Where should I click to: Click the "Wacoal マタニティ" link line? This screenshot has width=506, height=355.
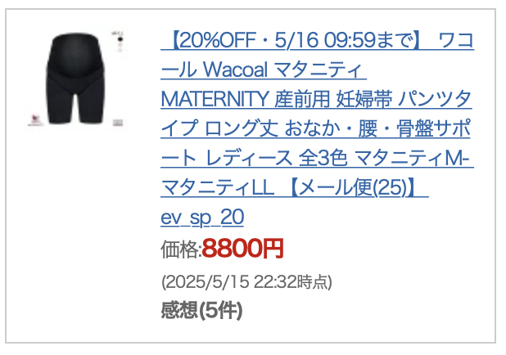point(282,70)
